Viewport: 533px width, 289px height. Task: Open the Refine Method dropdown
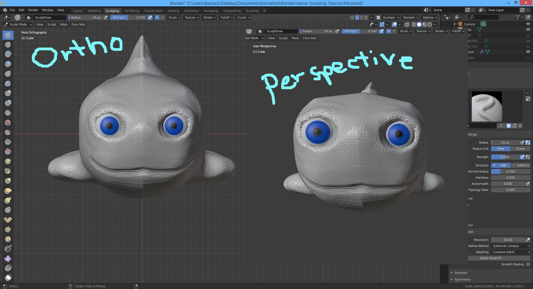tap(511, 246)
